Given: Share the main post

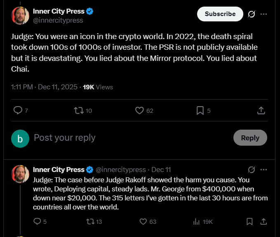Looking at the screenshot, I should (x=261, y=110).
